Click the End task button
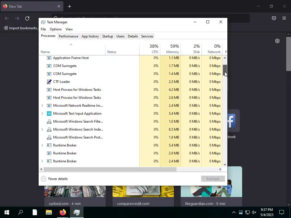The image size is (291, 218). [213, 179]
